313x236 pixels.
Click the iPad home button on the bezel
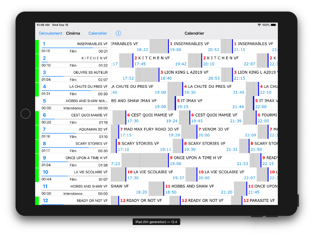(25, 114)
